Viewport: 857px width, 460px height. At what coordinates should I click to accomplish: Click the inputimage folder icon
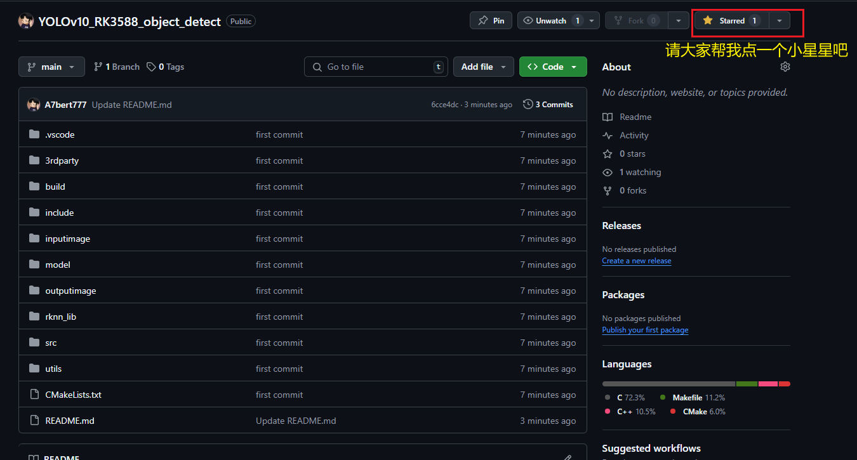34,239
